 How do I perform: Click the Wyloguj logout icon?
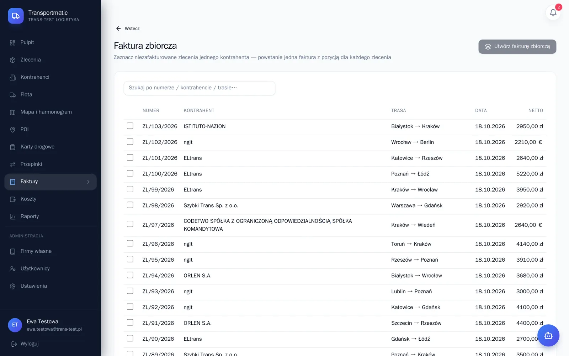point(14,344)
